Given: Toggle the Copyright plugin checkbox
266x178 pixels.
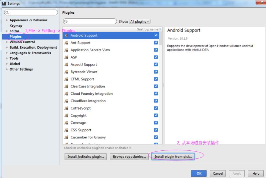Looking at the screenshot, I should 156,115.
